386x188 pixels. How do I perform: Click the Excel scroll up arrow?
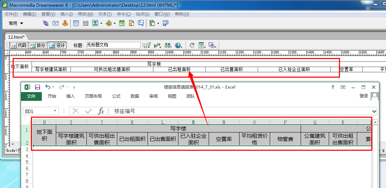[375, 122]
